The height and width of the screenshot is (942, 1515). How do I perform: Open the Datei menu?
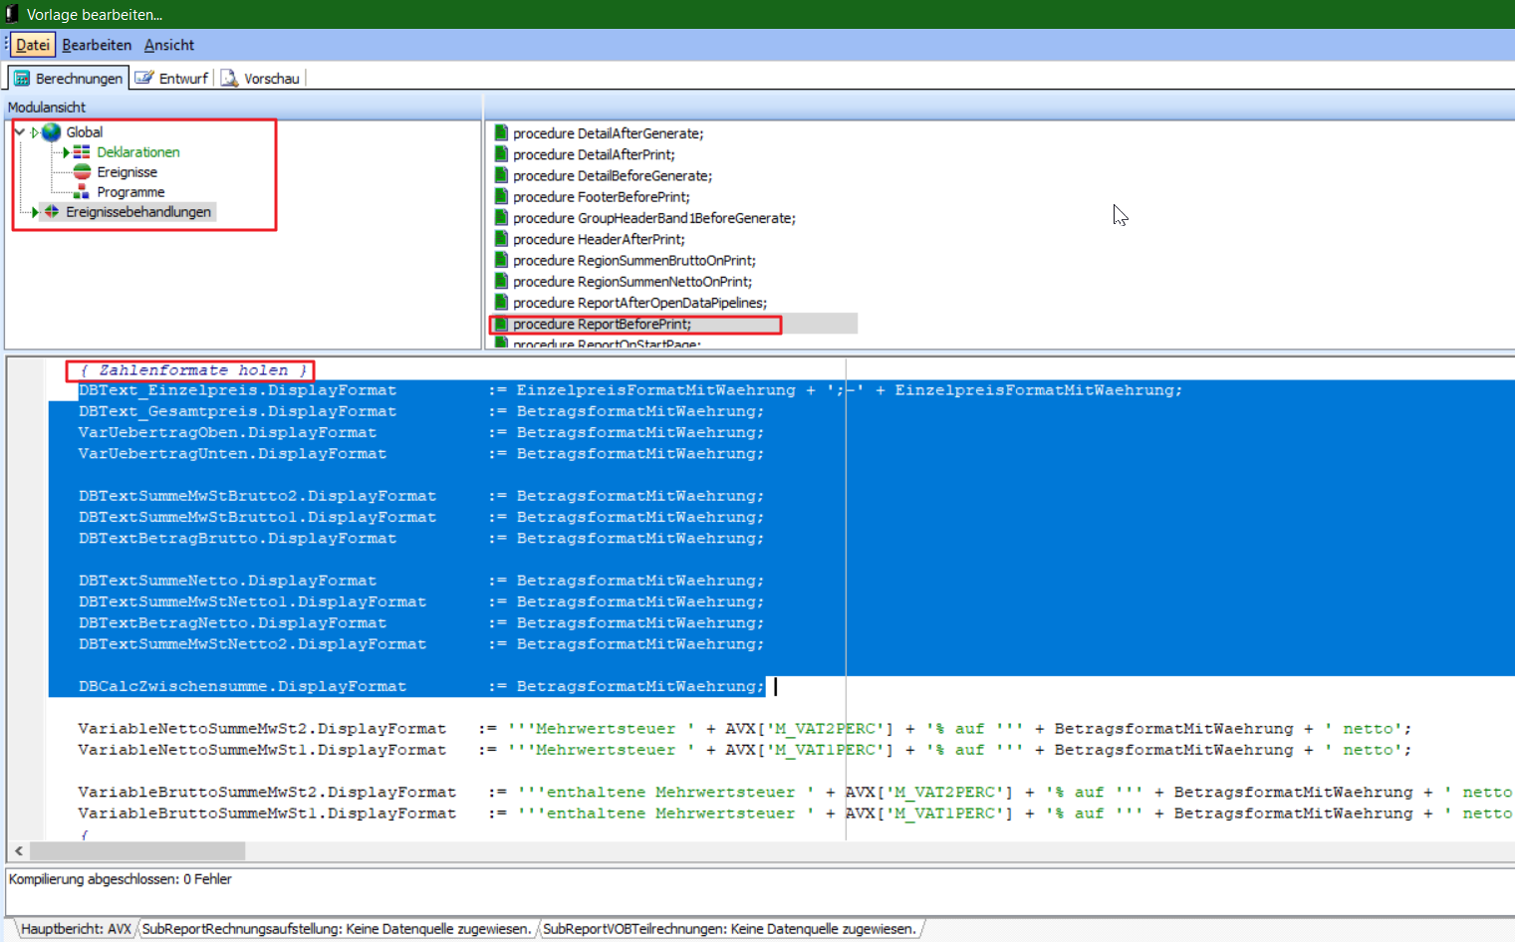coord(33,45)
